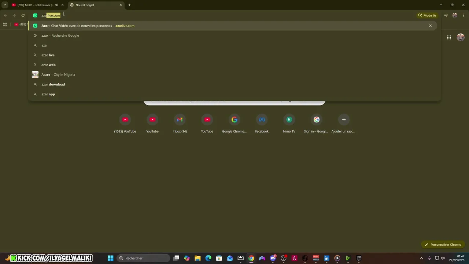Reload the current page
This screenshot has height=264, width=469.
[23, 15]
